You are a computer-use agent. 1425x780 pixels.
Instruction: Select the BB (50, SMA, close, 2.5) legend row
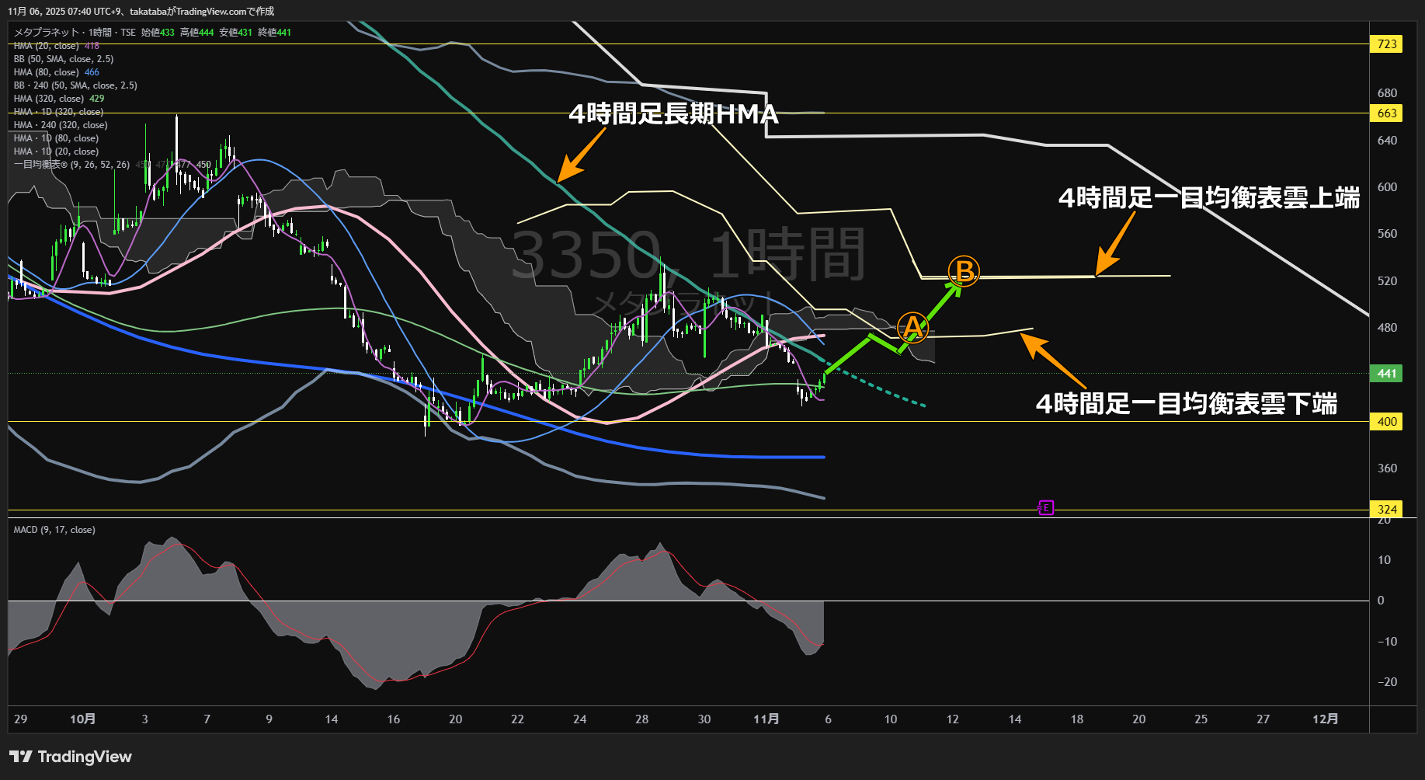[x=64, y=59]
